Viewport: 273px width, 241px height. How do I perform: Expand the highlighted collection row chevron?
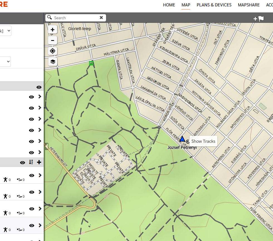[40, 225]
